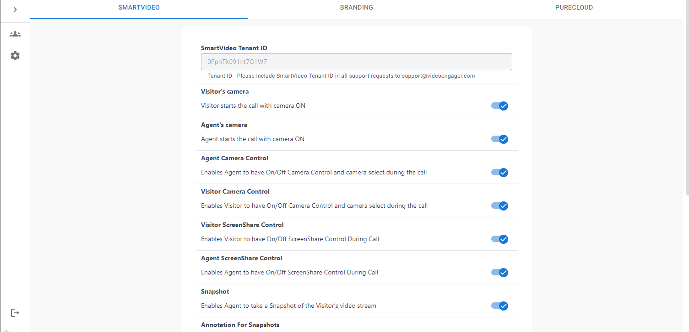Viewport: 689px width, 332px height.
Task: Click the 'Agent's camera' heading
Action: (x=224, y=125)
